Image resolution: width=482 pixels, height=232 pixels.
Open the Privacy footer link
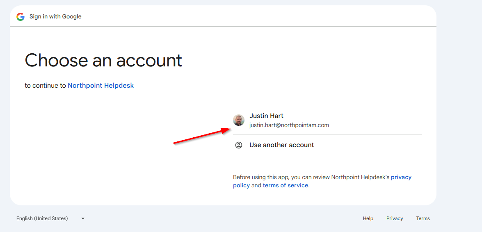point(395,218)
